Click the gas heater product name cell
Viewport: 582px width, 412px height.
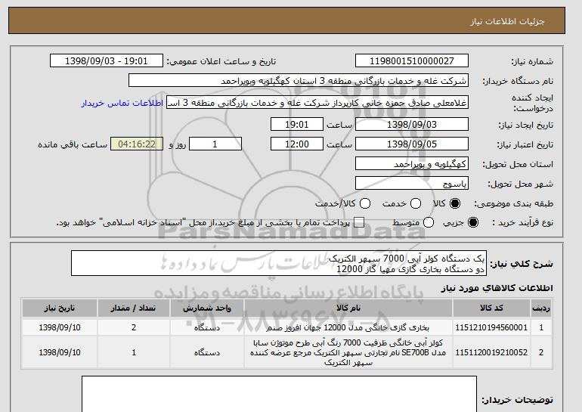(348, 328)
